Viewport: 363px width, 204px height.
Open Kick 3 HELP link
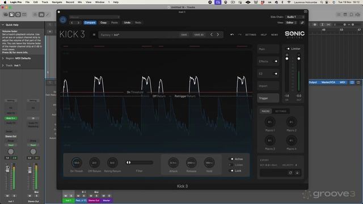click(264, 35)
